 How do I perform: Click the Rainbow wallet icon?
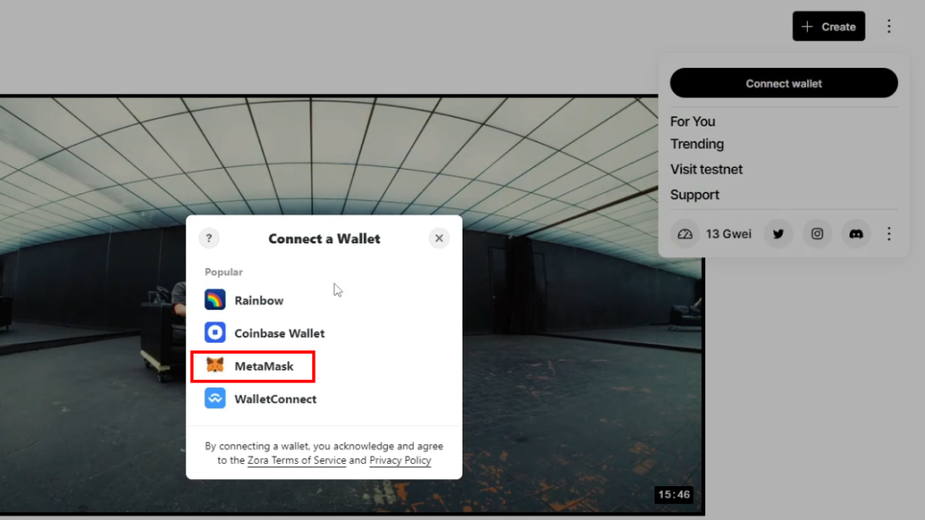[x=215, y=299]
